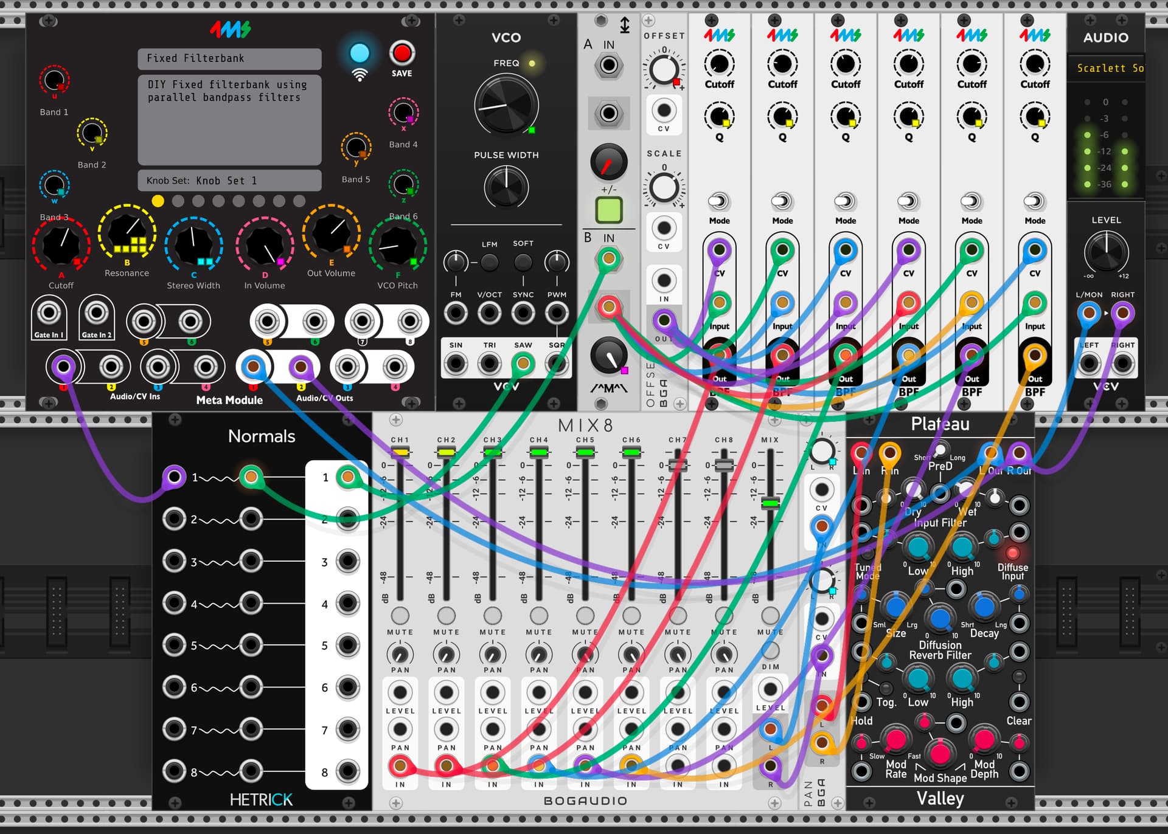Click the Plateau Decay knob
The height and width of the screenshot is (834, 1168).
(984, 606)
